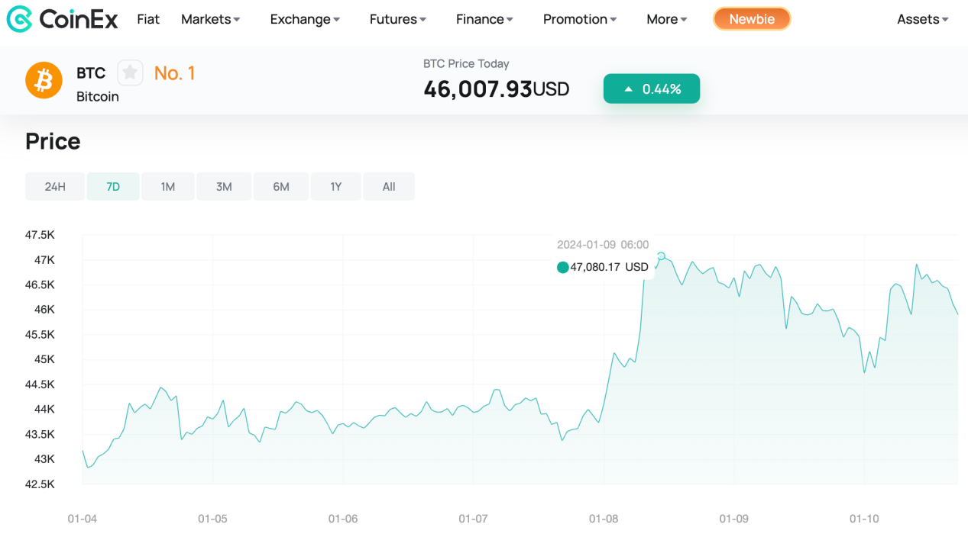Click the orange Newbie button
Viewport: 968px width, 537px height.
point(751,19)
